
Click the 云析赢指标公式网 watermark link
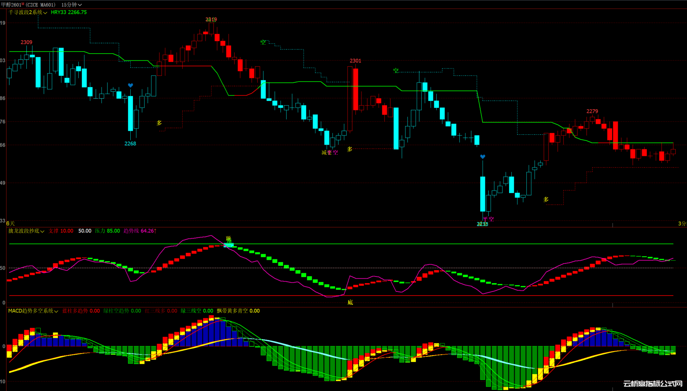tap(652, 384)
